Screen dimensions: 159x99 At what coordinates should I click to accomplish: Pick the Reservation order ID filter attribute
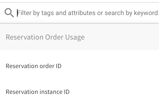click(x=79, y=66)
